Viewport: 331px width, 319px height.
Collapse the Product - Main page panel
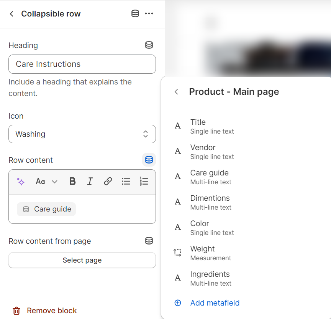(176, 92)
